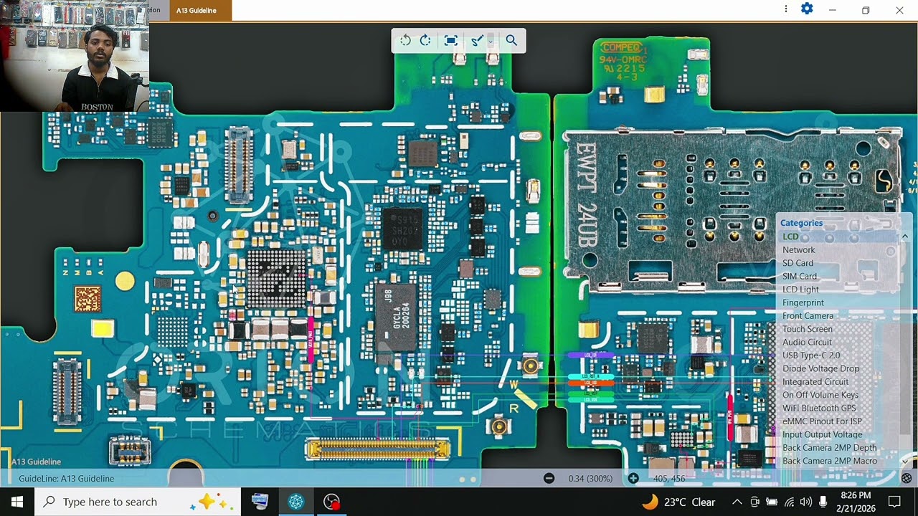The image size is (918, 516).
Task: Show hidden system tray icons
Action: click(737, 502)
